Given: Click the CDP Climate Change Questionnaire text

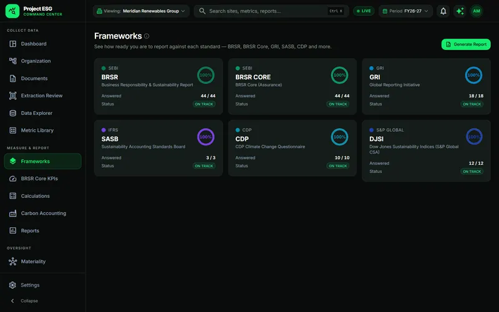Looking at the screenshot, I should coord(270,147).
